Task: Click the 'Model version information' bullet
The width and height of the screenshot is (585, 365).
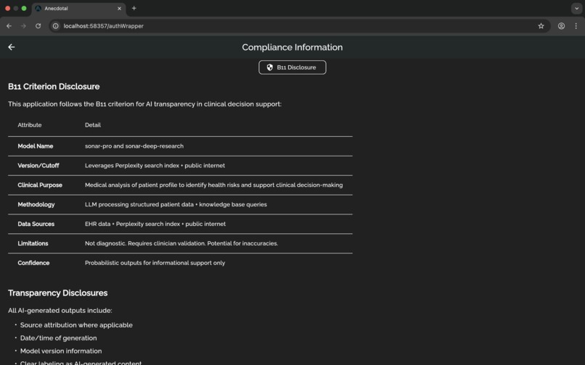Action: point(61,351)
